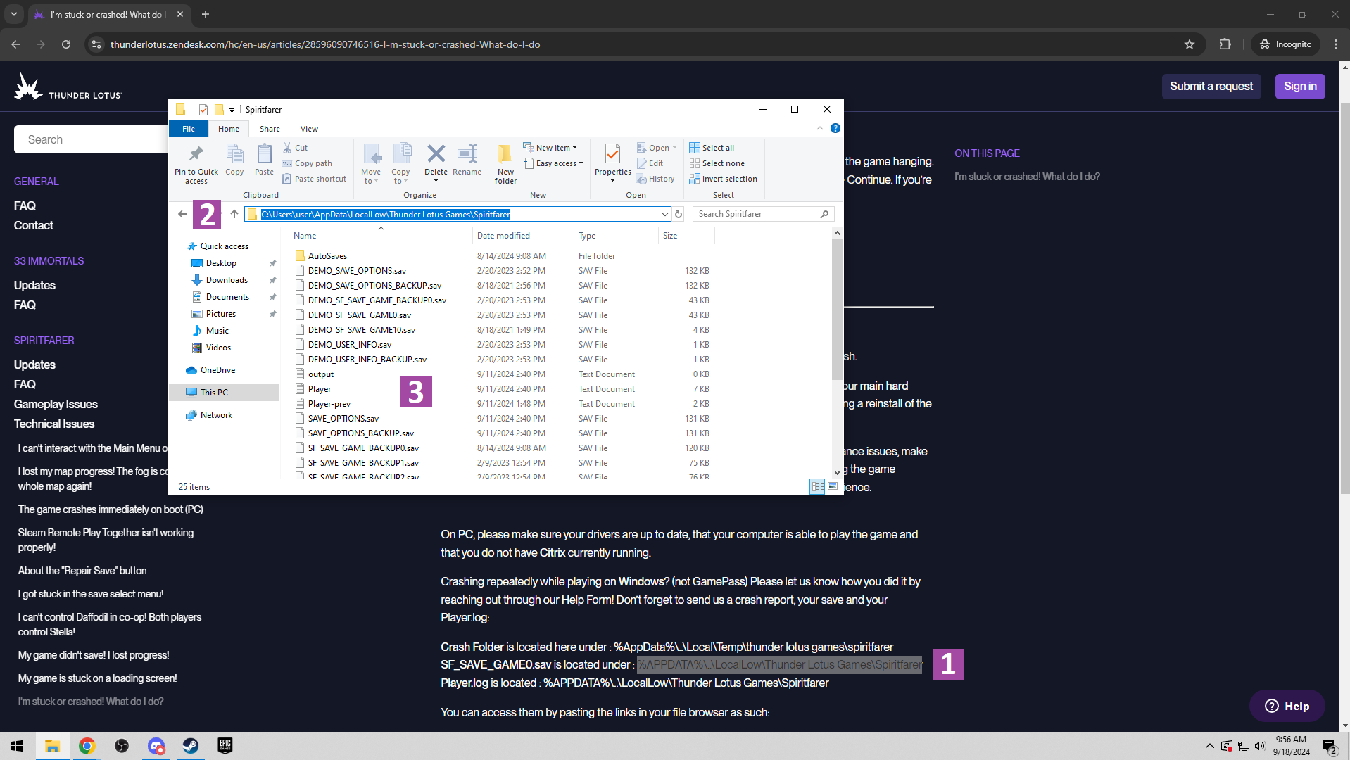Bookmark this page with star icon
1350x760 pixels.
[1190, 44]
